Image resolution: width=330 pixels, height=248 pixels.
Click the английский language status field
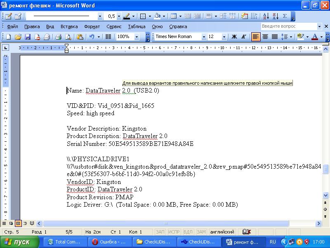click(x=222, y=232)
